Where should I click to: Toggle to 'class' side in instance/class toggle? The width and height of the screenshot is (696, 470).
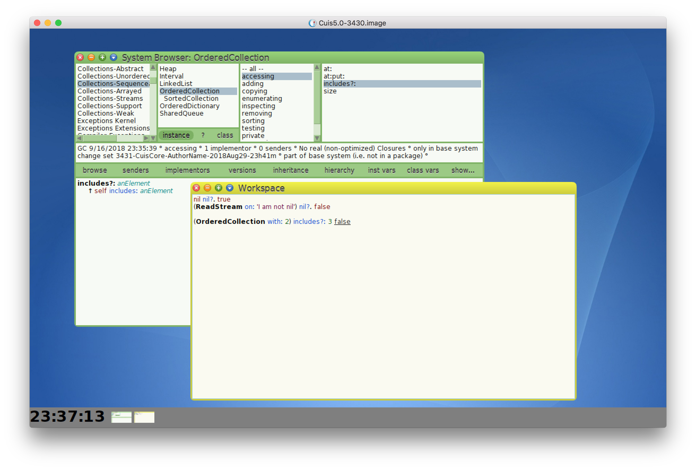tap(224, 135)
